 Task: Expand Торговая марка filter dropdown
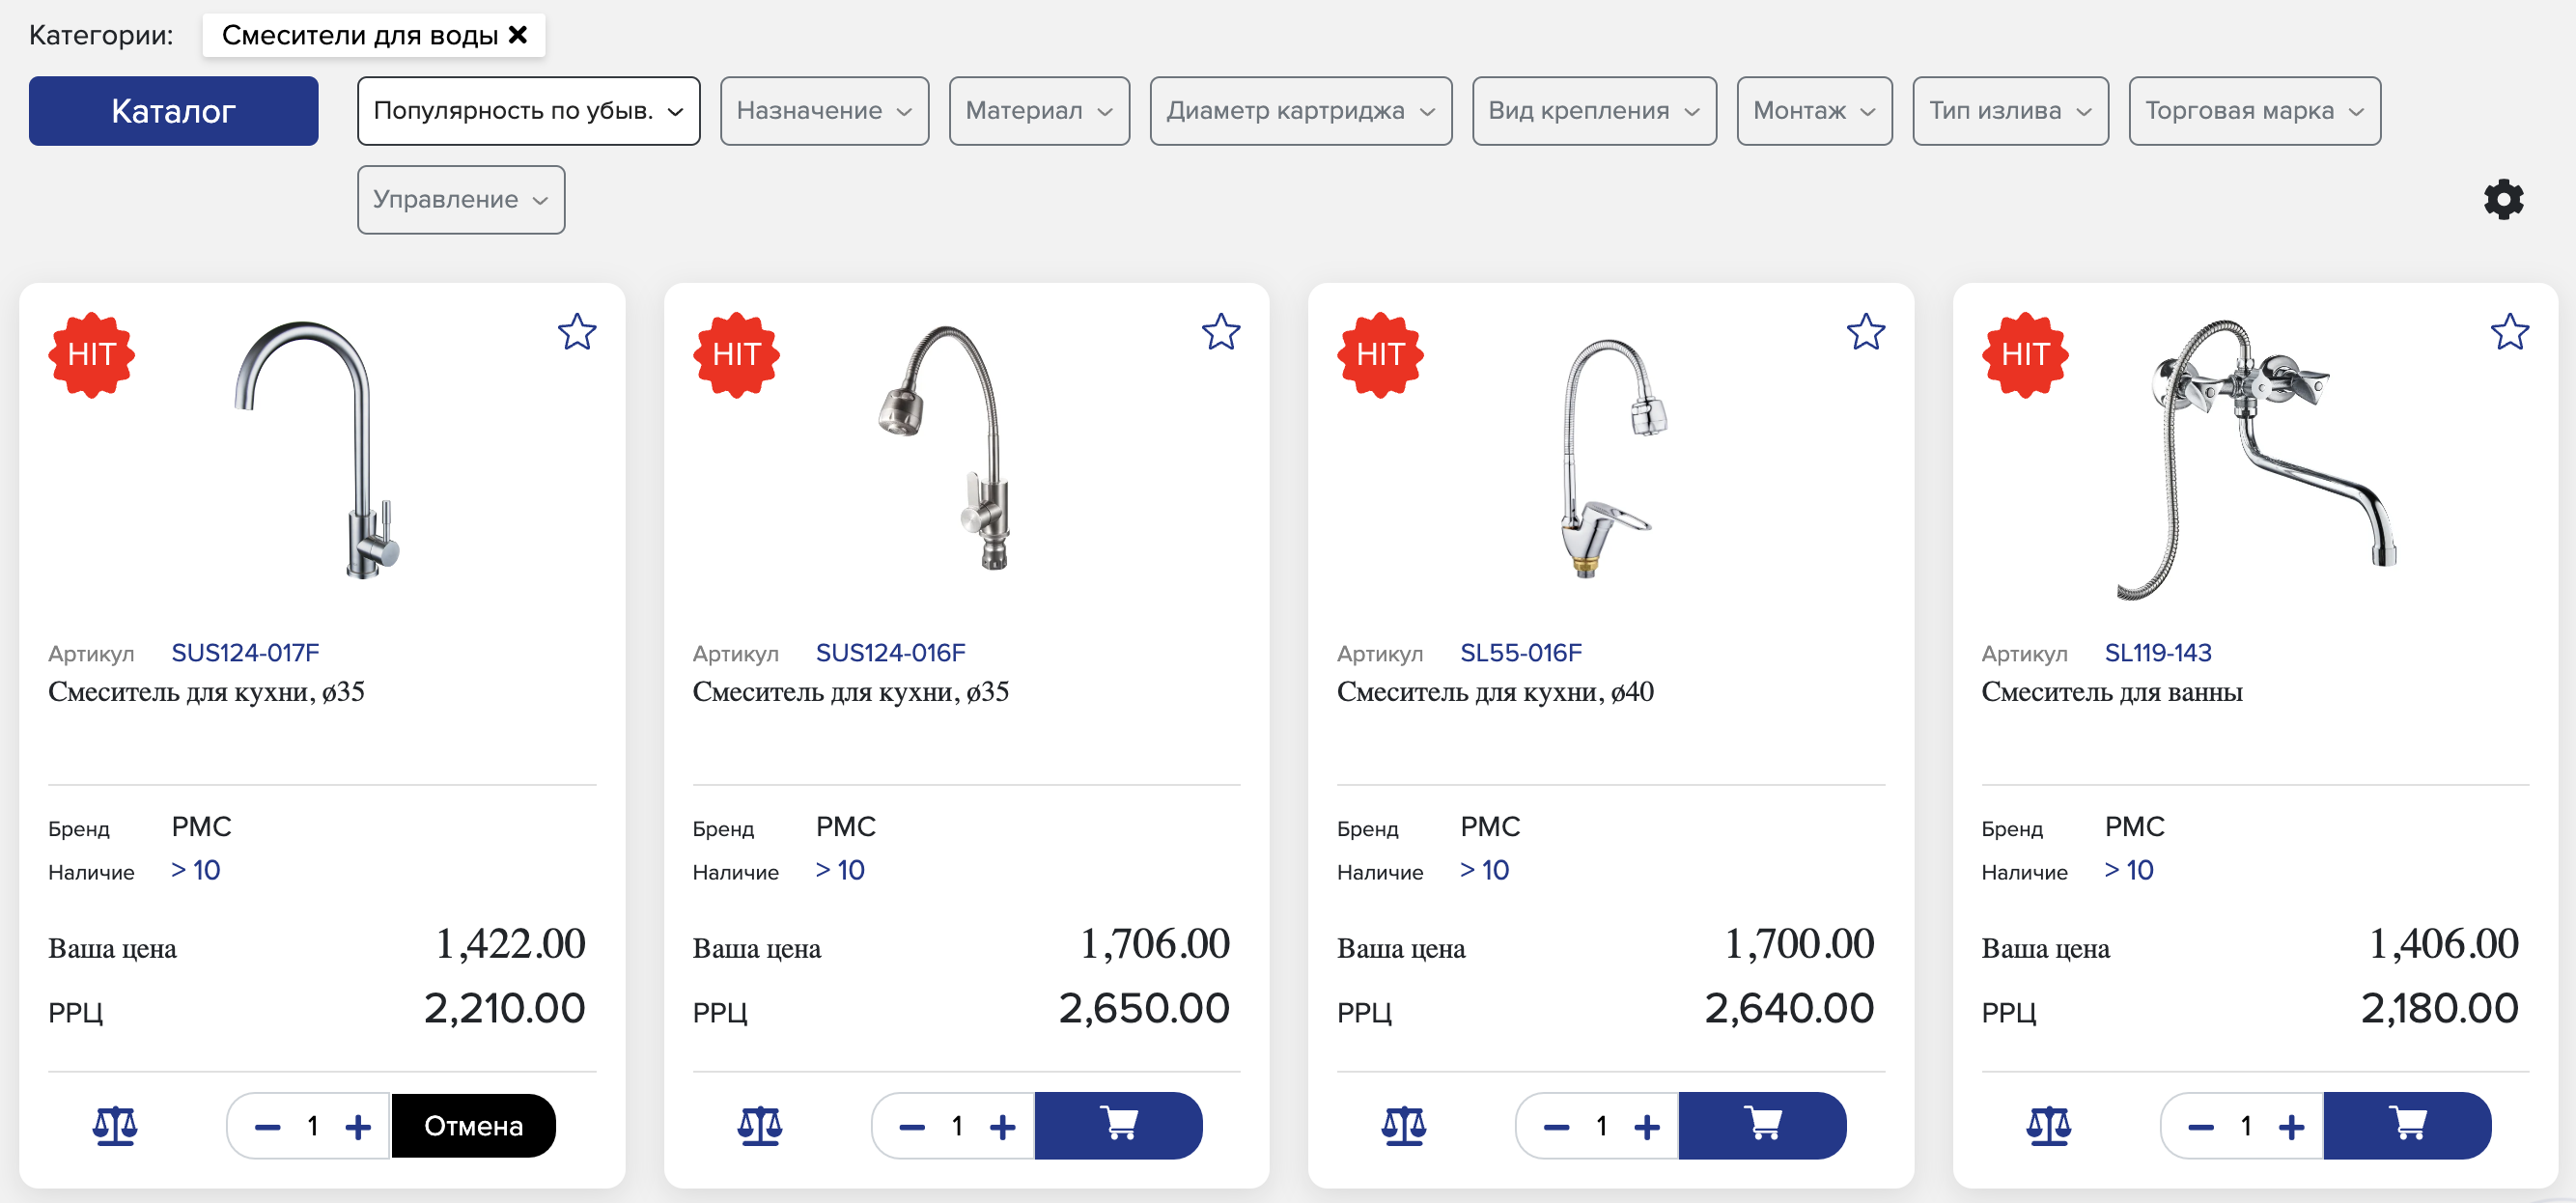tap(2254, 110)
